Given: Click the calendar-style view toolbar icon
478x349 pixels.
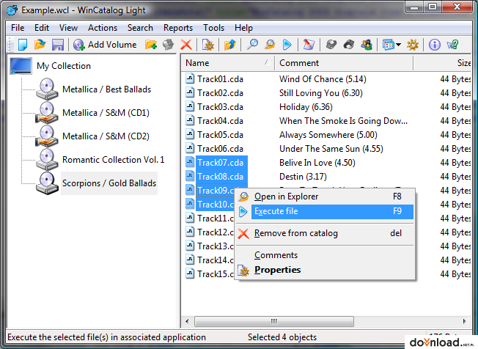Looking at the screenshot, I should click(389, 45).
